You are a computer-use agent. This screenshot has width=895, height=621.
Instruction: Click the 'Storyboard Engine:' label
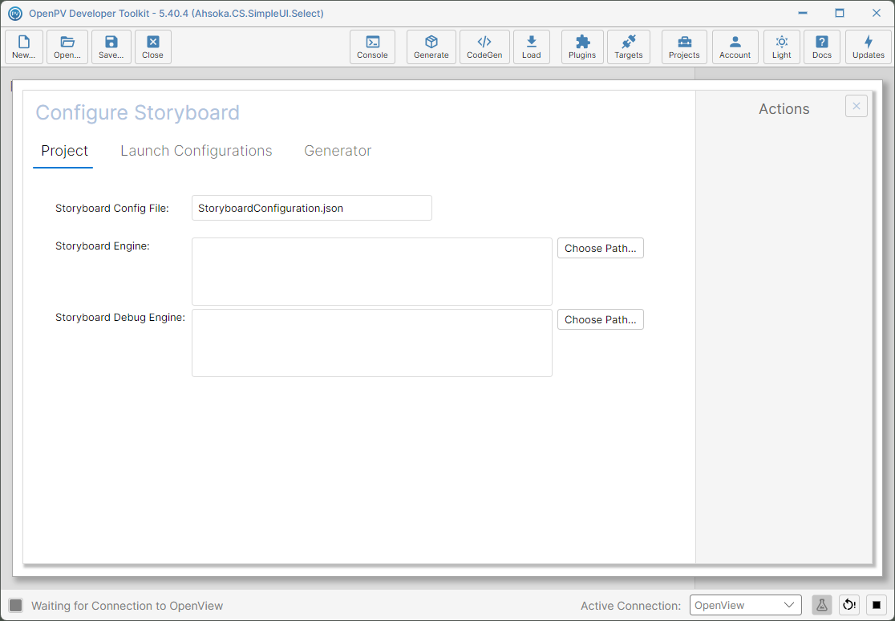tap(102, 246)
